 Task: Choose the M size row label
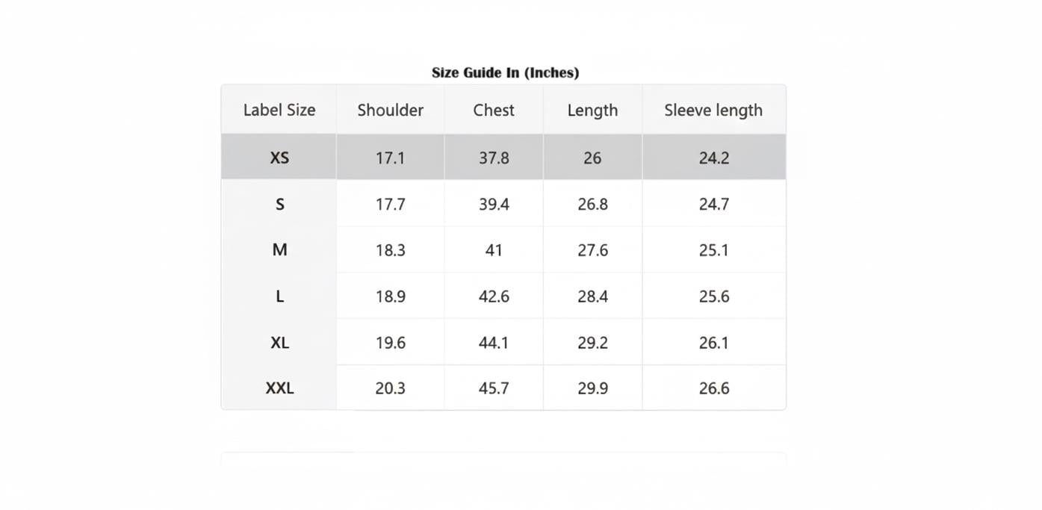coord(279,250)
